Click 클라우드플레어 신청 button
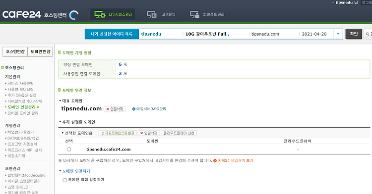This screenshot has height=194, width=372. point(179,133)
